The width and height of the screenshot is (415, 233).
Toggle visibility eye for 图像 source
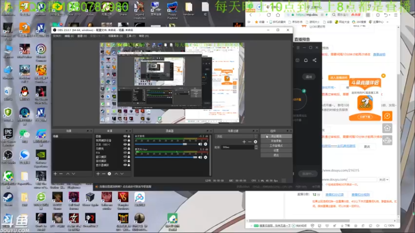pos(125,136)
